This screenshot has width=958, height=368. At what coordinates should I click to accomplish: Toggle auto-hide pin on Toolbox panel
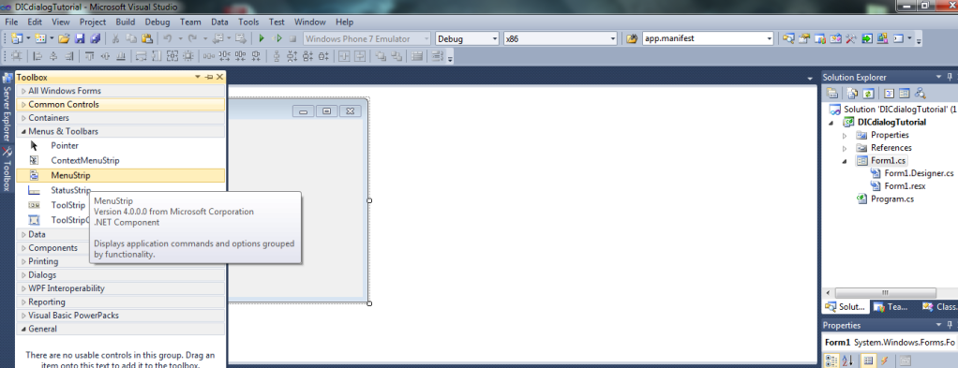[x=209, y=77]
